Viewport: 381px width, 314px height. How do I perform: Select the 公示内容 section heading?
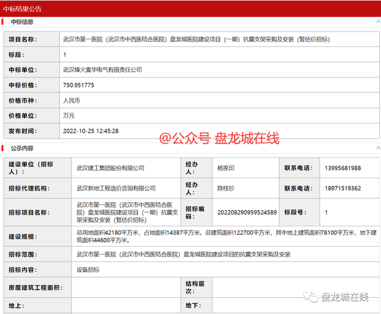click(22, 148)
